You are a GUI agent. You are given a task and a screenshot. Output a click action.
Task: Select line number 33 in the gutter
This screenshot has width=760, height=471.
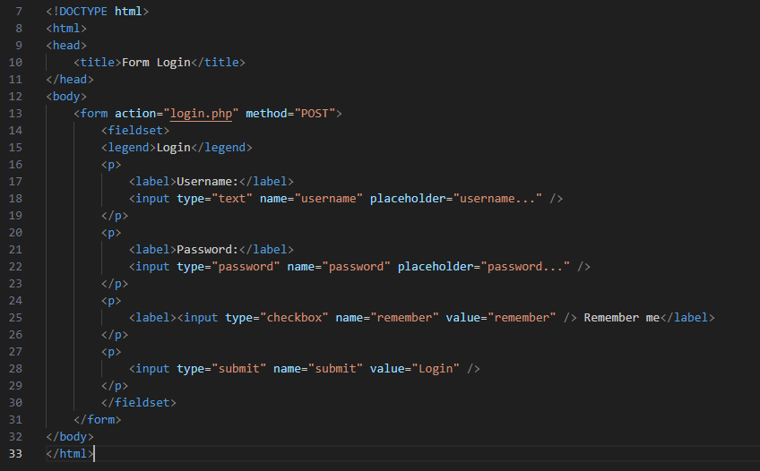[x=15, y=454]
